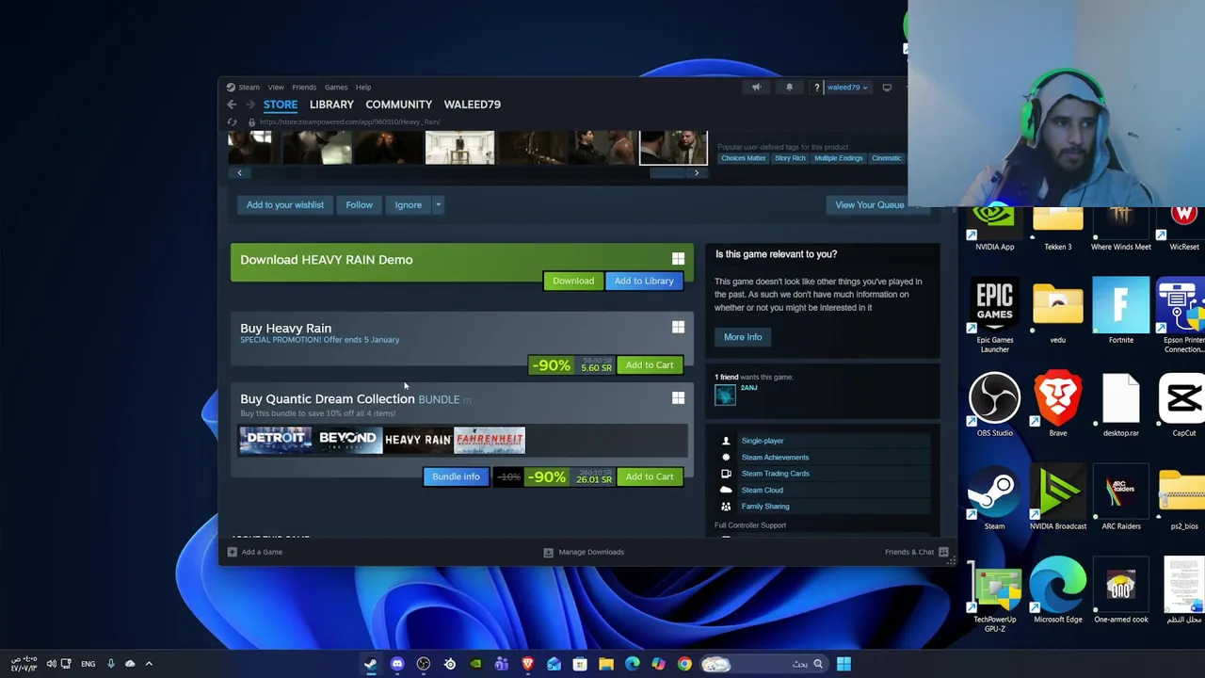
Task: Open the Story Rich tag
Action: tap(790, 158)
